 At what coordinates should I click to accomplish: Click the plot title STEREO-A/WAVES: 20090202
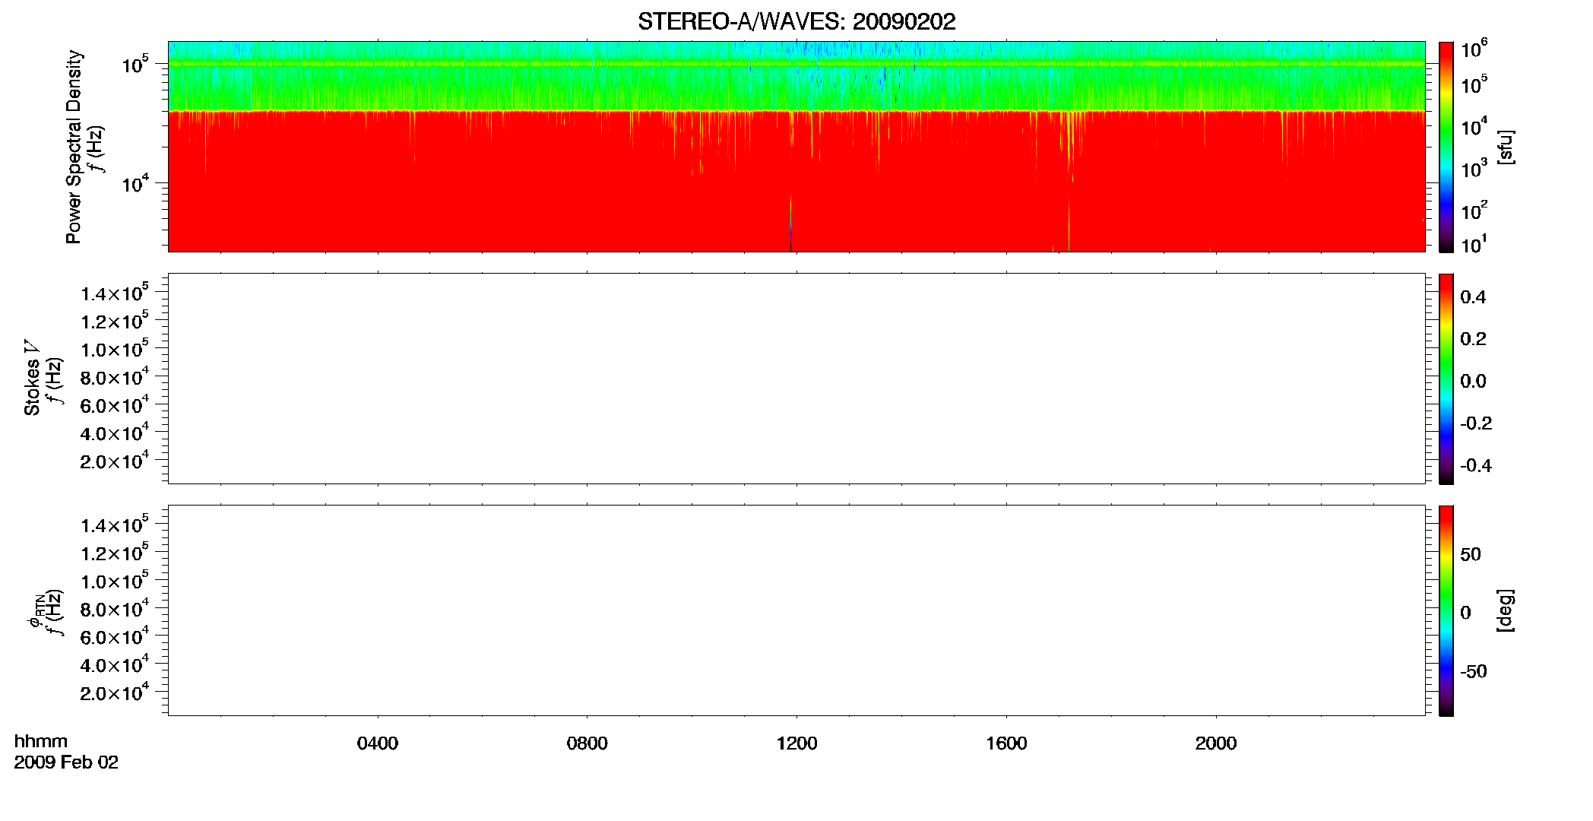(x=796, y=21)
